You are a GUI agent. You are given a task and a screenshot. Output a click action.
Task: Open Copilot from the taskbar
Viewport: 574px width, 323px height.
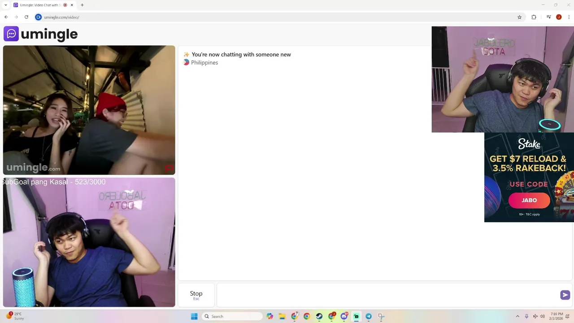point(270,316)
